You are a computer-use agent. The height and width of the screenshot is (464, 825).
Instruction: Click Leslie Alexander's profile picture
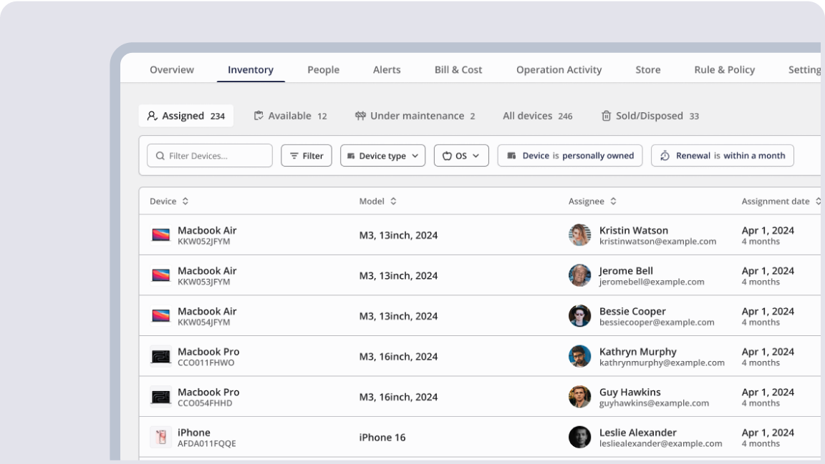click(x=579, y=438)
